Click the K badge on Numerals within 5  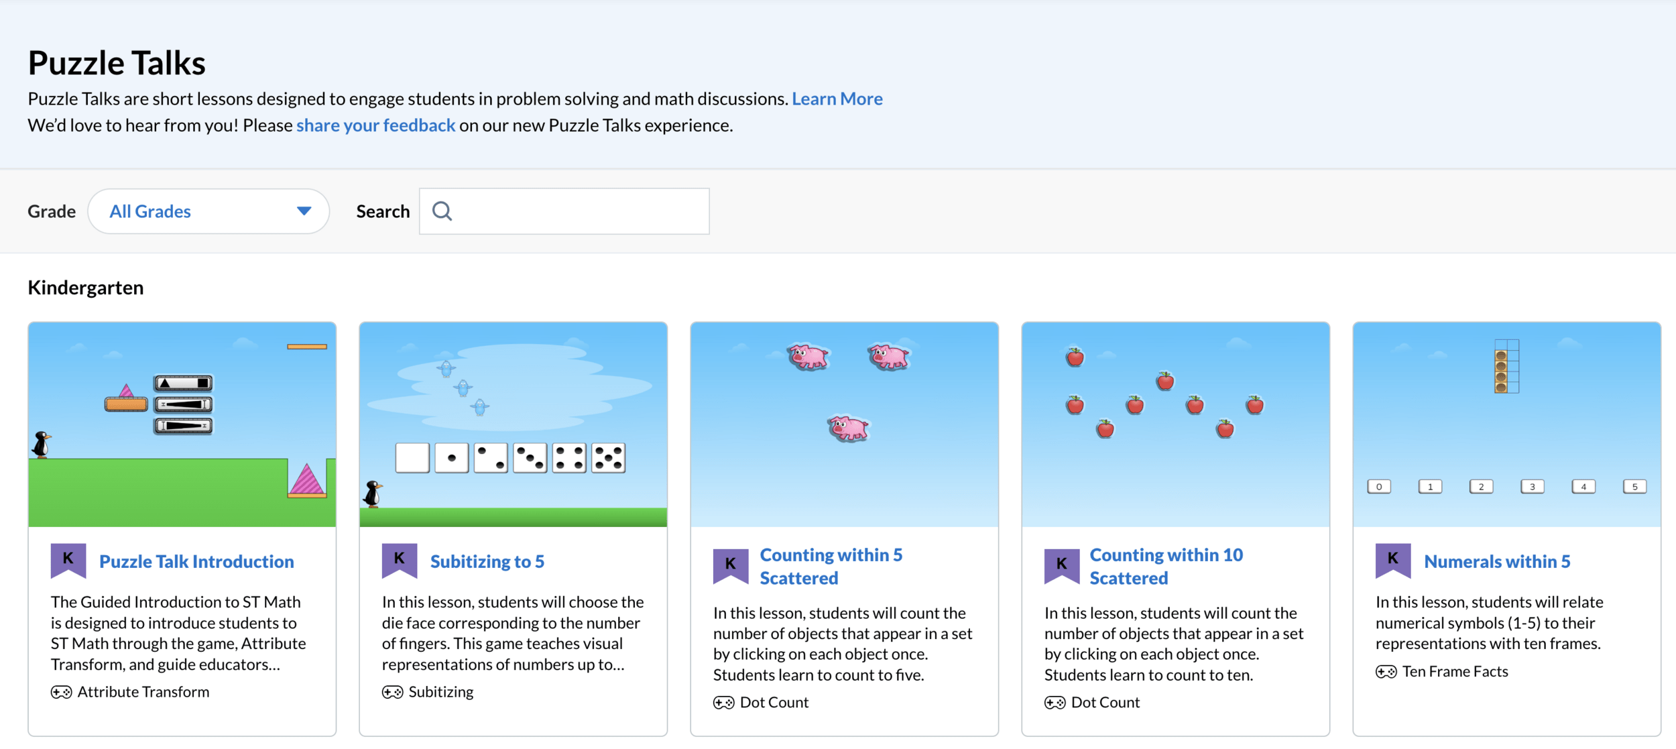(1393, 559)
